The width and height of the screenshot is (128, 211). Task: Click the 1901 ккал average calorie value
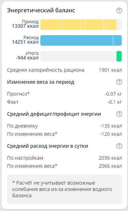(110, 70)
